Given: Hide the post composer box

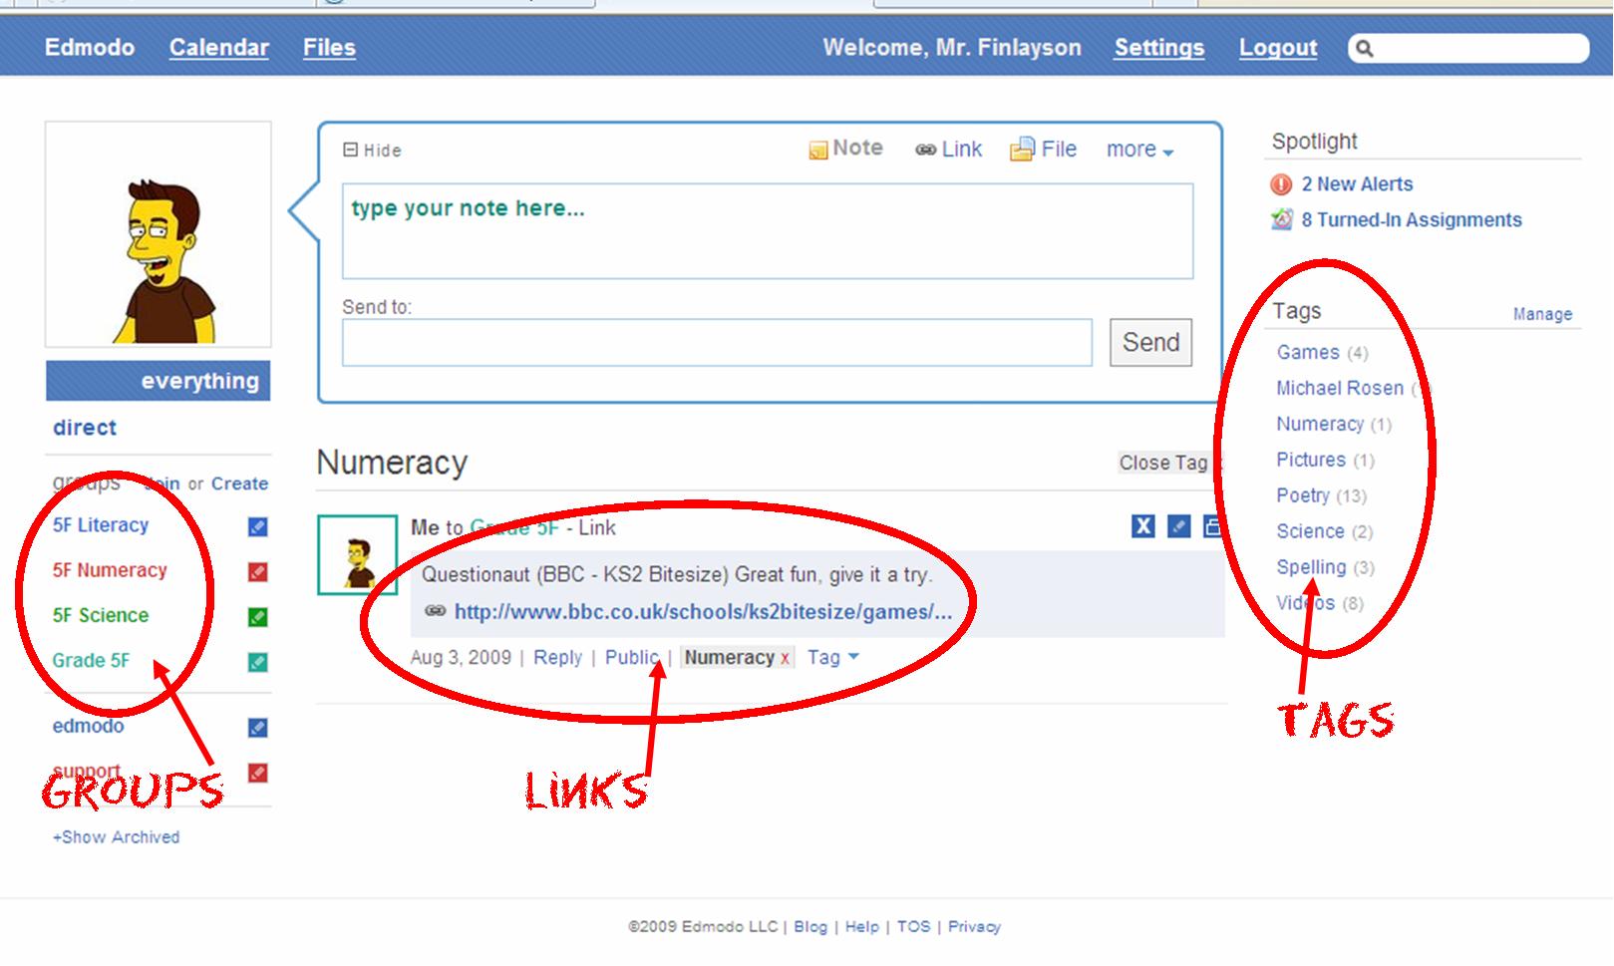Looking at the screenshot, I should coord(372,151).
